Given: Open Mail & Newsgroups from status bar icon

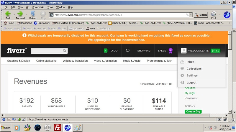Looking at the screenshot, I should tap(9, 119).
